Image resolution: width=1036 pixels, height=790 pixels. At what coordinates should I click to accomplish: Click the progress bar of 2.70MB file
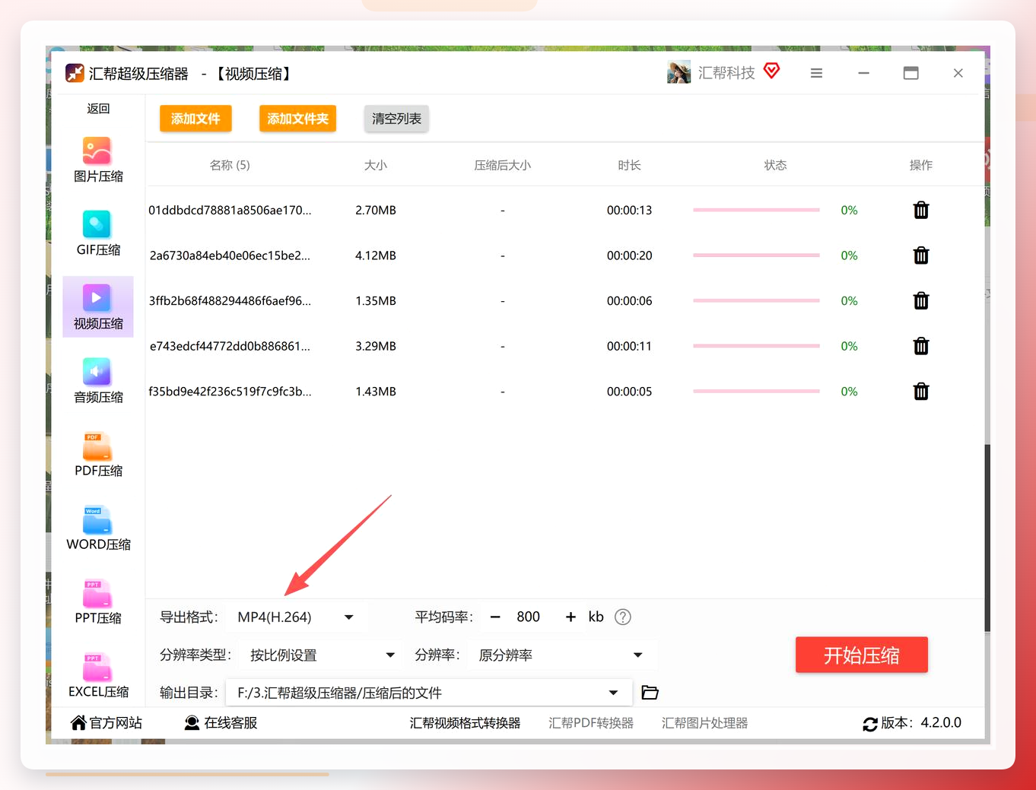(756, 210)
